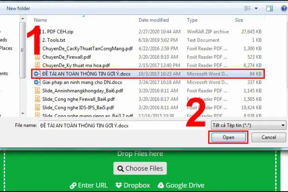Click the chain link icon beside Enter URL
The width and height of the screenshot is (288, 192).
point(73,185)
